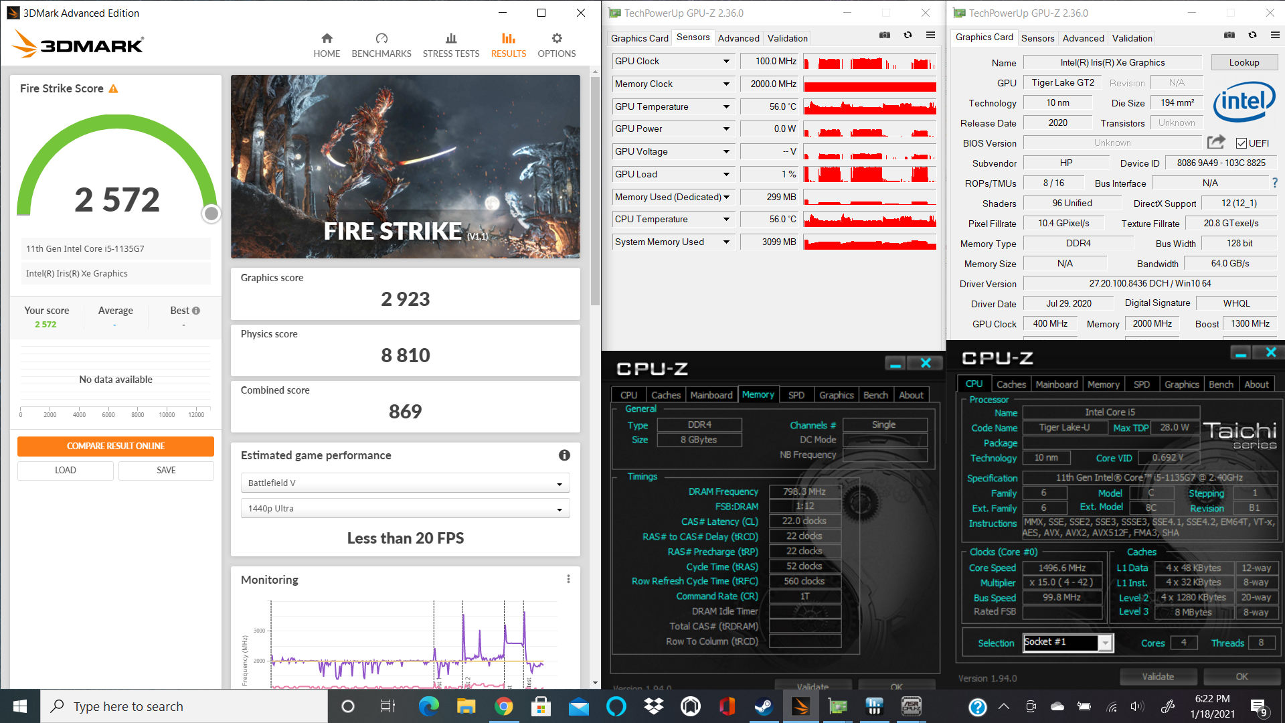Open the RESULTS section in 3DMark
The height and width of the screenshot is (723, 1285).
coord(509,46)
